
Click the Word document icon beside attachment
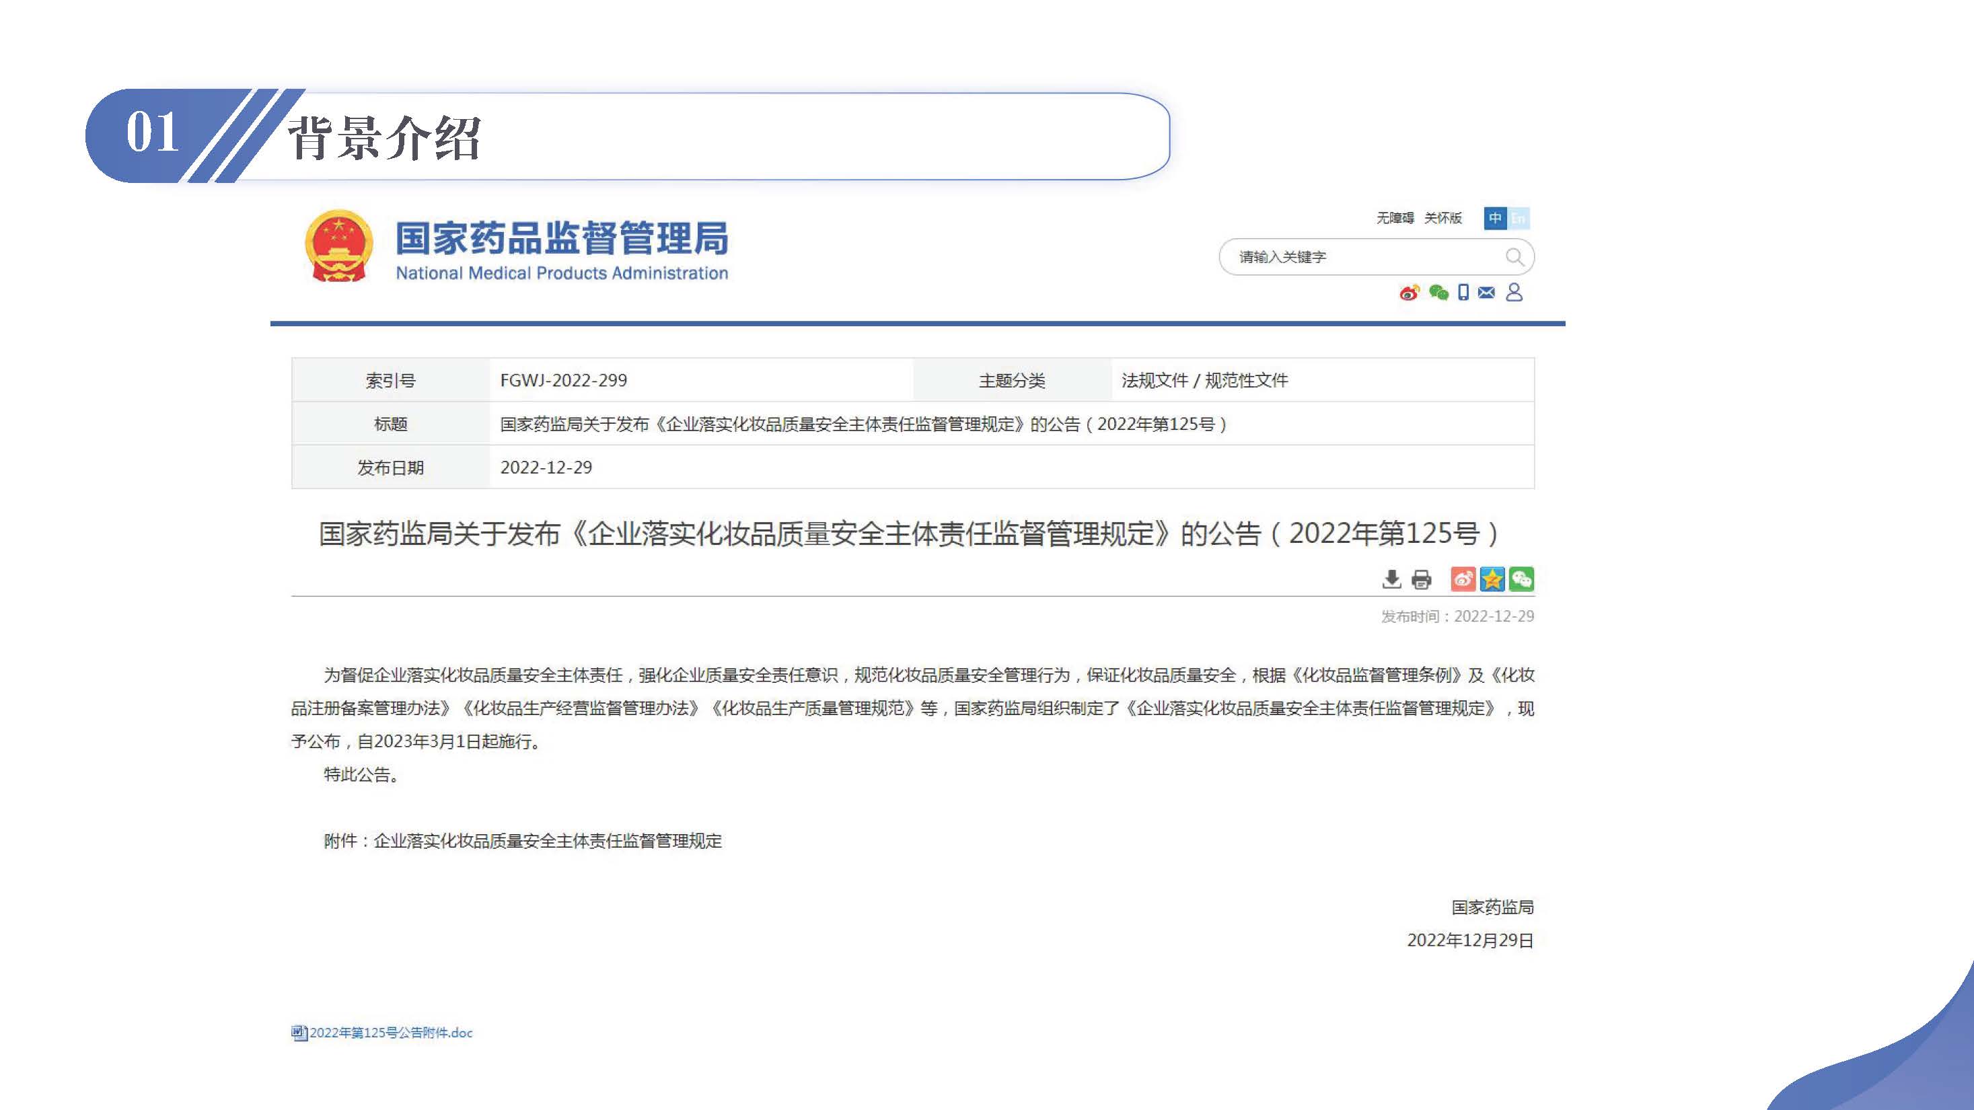tap(299, 1033)
